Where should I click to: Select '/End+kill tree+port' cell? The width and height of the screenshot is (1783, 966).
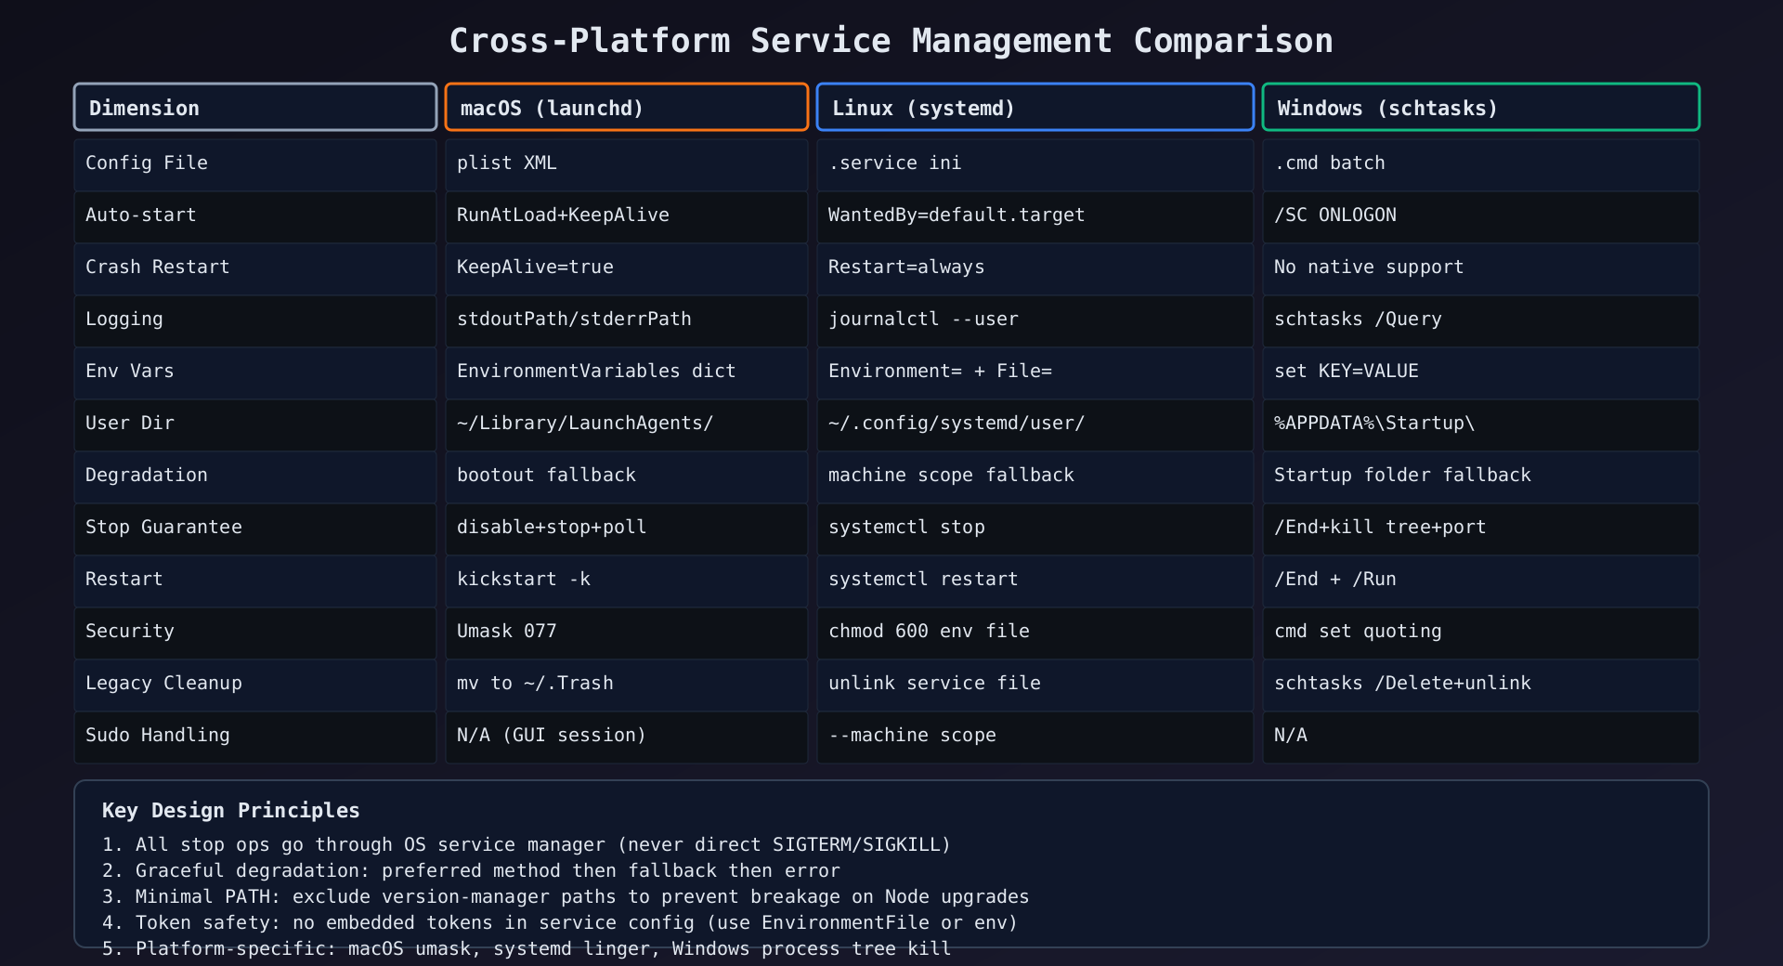click(x=1481, y=529)
